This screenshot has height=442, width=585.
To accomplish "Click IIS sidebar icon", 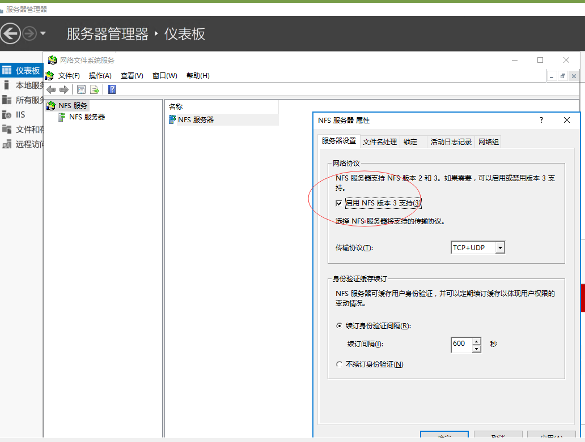I will 7,115.
